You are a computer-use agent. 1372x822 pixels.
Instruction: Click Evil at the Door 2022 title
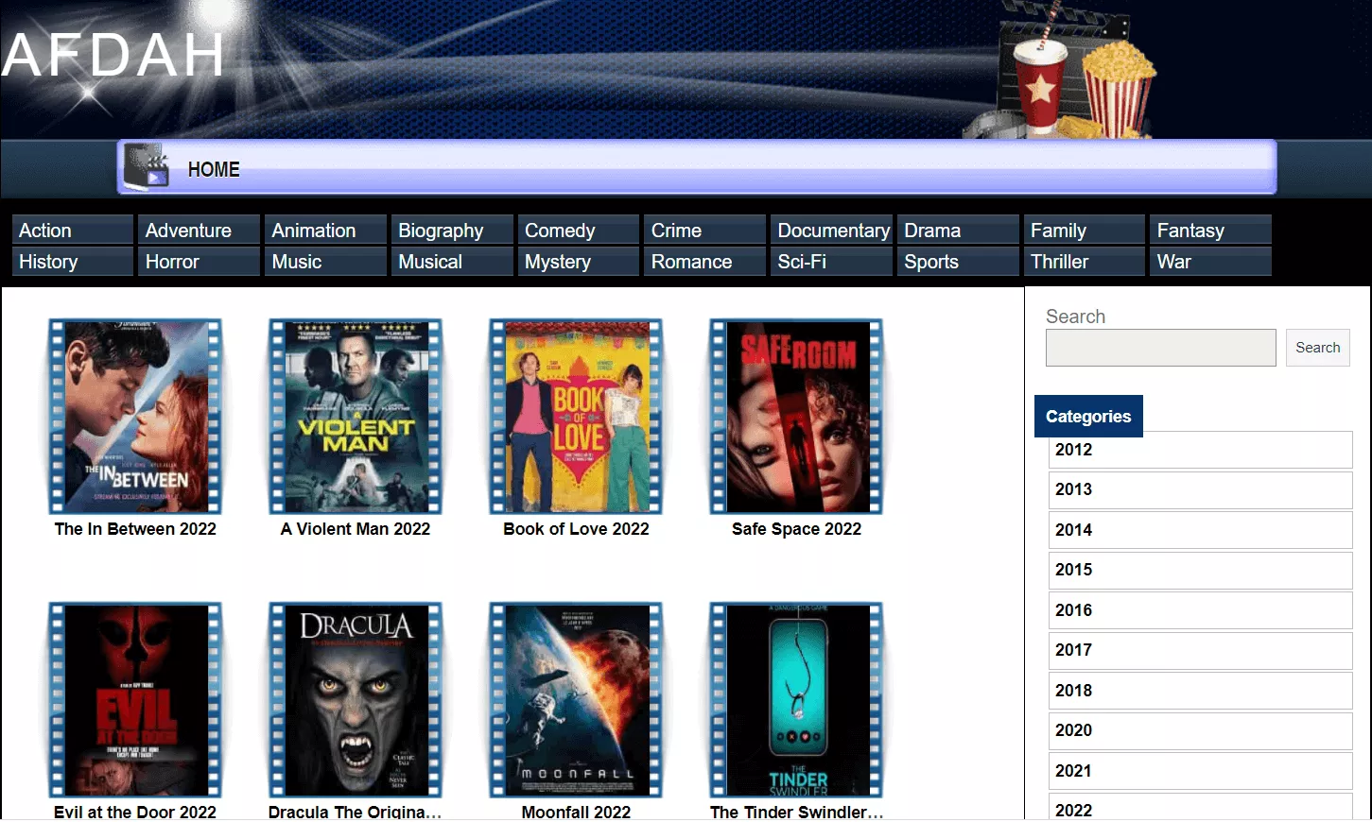135,812
